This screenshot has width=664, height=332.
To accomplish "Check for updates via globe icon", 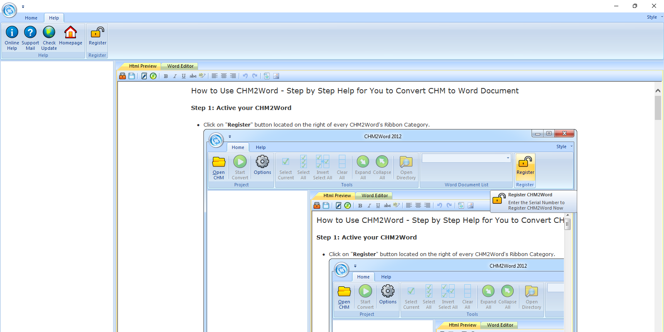I will tap(49, 32).
